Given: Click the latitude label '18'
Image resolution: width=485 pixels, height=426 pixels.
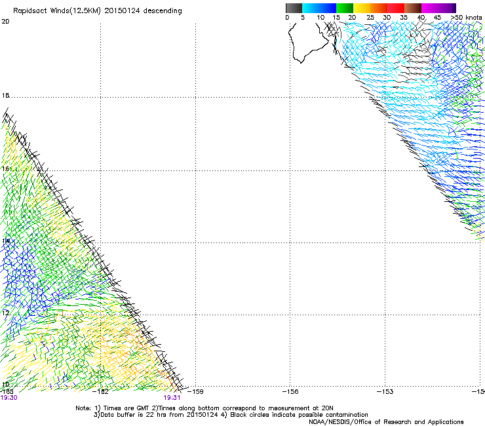Looking at the screenshot, I should (5, 96).
